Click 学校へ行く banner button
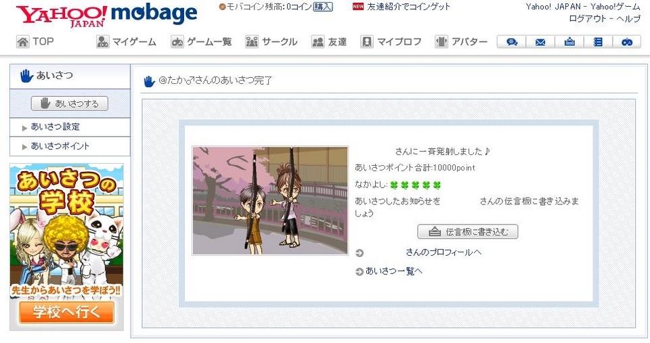The height and width of the screenshot is (343, 650). [66, 312]
